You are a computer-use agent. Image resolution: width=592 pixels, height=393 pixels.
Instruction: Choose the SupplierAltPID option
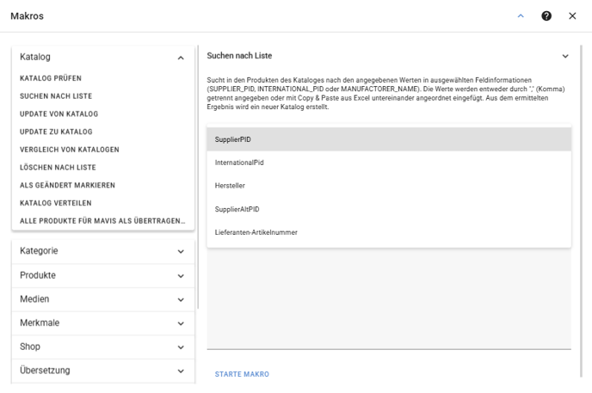(x=389, y=209)
